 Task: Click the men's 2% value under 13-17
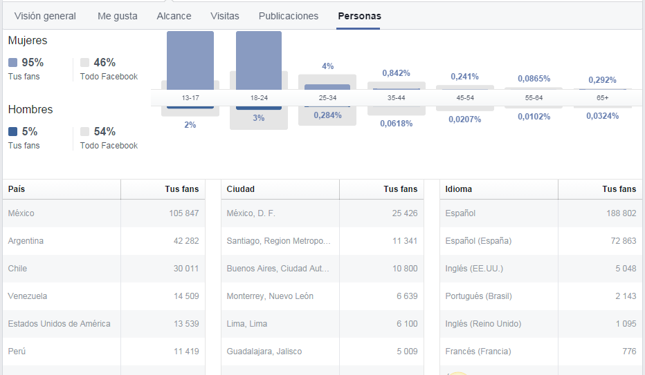(190, 125)
